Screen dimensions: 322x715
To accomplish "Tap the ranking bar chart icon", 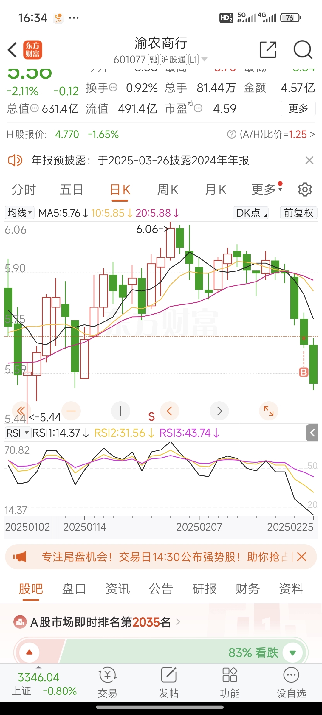I will tap(20, 622).
